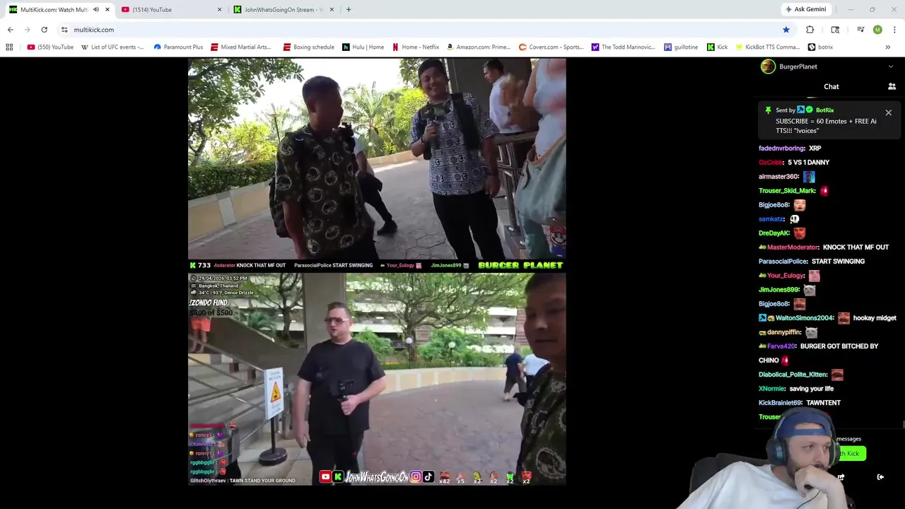
Task: Click the pin icon on the pinned message
Action: pyautogui.click(x=768, y=110)
